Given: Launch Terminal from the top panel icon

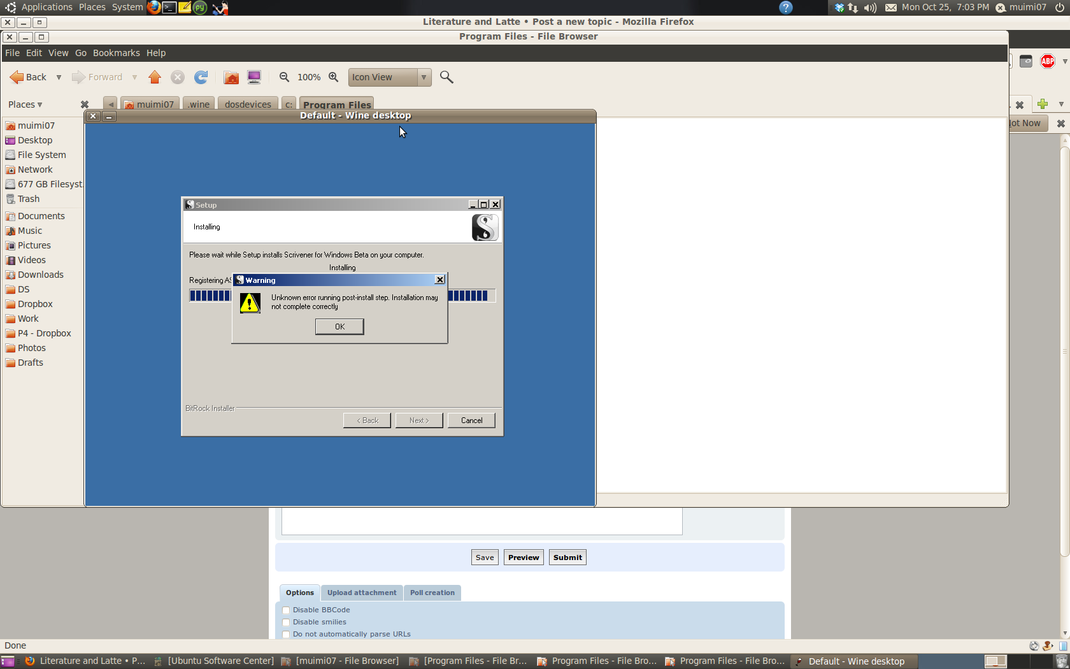Looking at the screenshot, I should click(169, 8).
